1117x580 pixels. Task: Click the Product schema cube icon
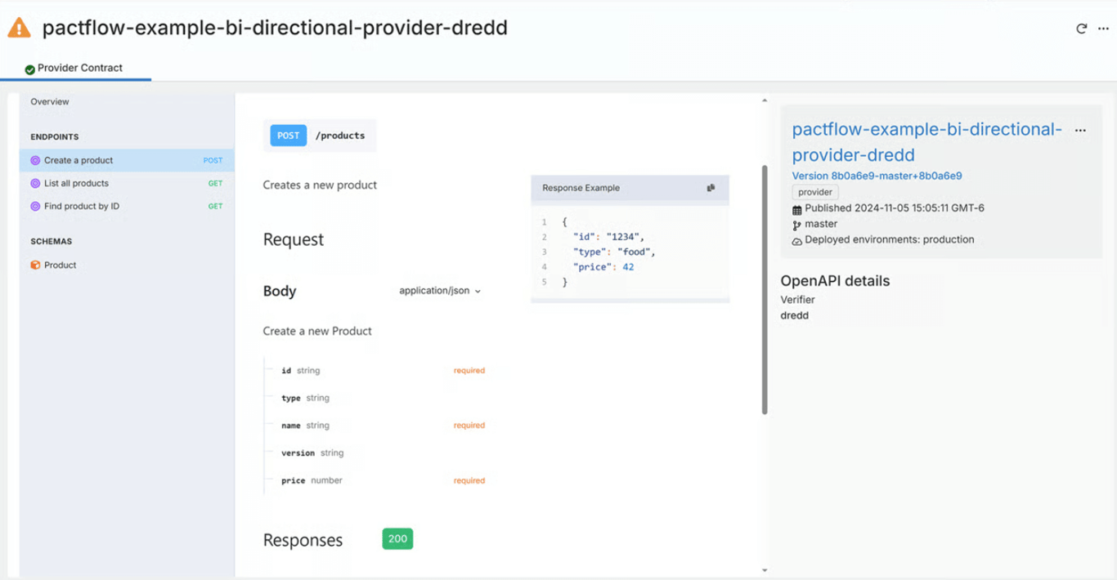(35, 265)
